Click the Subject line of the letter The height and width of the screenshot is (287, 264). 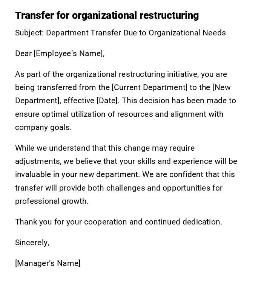click(x=120, y=33)
